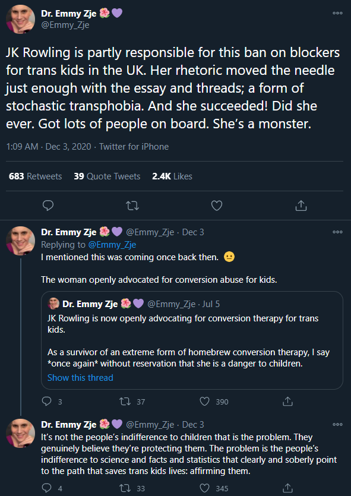View the 39 Quote Tweets list
Image resolution: width=351 pixels, height=496 pixels.
[107, 176]
